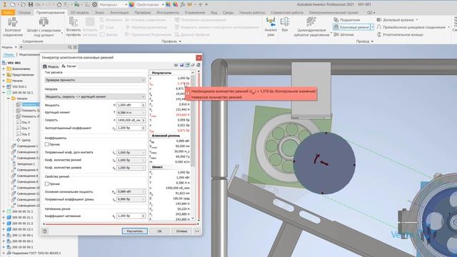Close the belt generator dialog
This screenshot has width=457, height=257.
pyautogui.click(x=199, y=58)
